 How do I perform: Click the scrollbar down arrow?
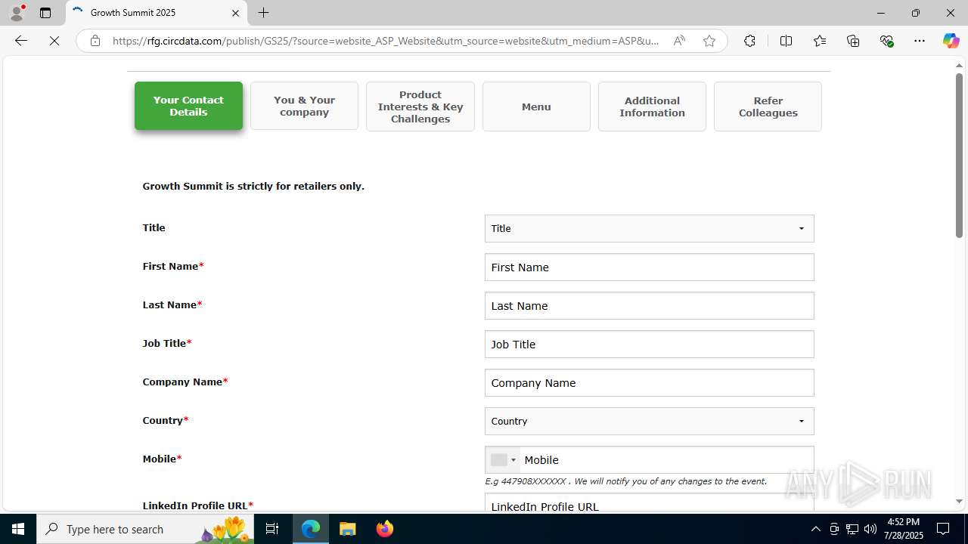[x=959, y=501]
